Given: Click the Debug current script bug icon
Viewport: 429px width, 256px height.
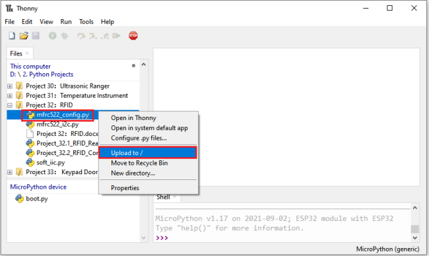Looking at the screenshot, I should pos(65,36).
